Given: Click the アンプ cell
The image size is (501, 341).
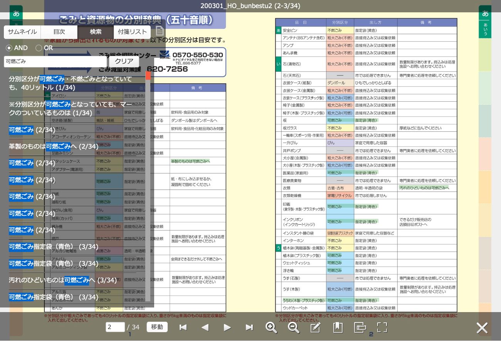Looking at the screenshot, I should click(304, 45).
